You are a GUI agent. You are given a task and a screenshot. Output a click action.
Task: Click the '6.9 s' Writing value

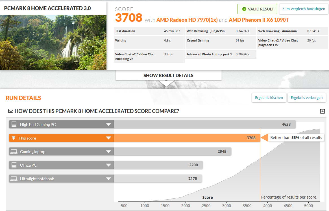167,40
